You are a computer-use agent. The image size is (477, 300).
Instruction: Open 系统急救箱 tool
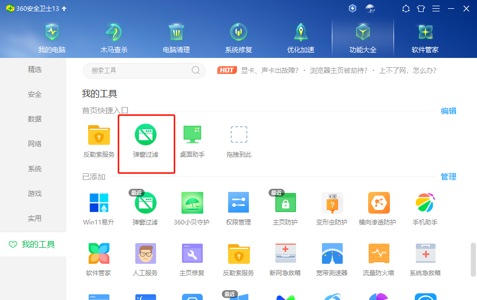[x=425, y=260]
